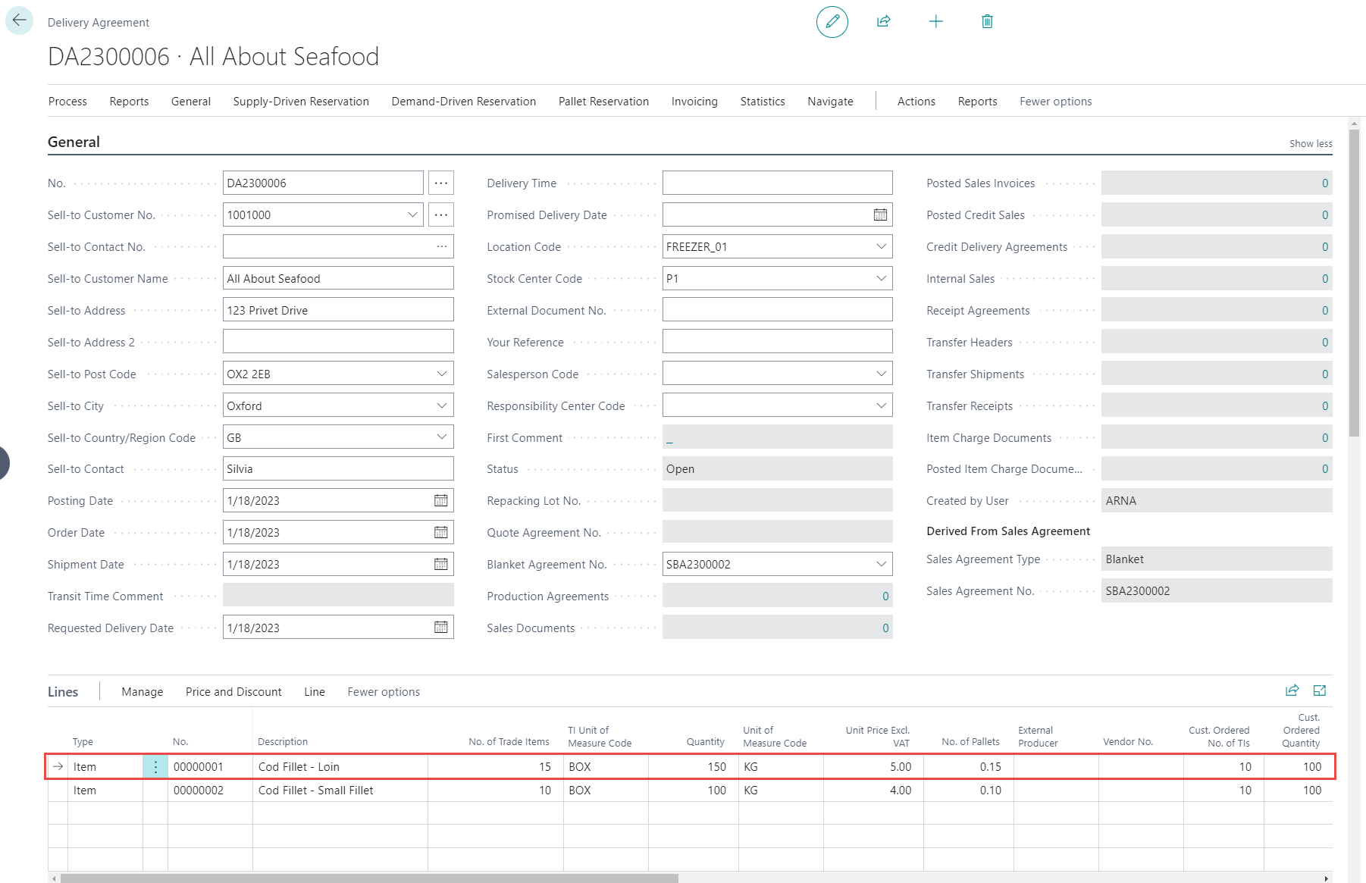Open the Invoicing menu
Image resolution: width=1366 pixels, height=883 pixels.
(x=694, y=102)
